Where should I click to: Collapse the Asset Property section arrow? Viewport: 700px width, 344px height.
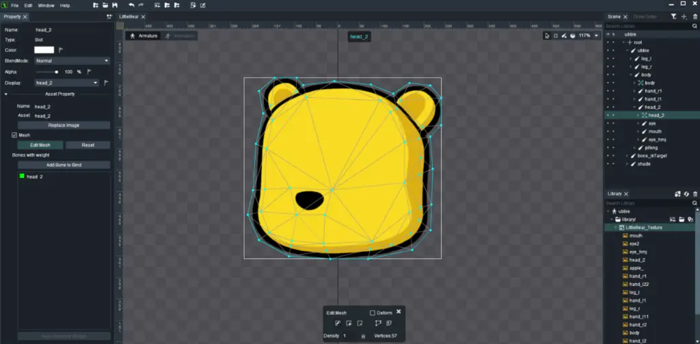[x=6, y=94]
